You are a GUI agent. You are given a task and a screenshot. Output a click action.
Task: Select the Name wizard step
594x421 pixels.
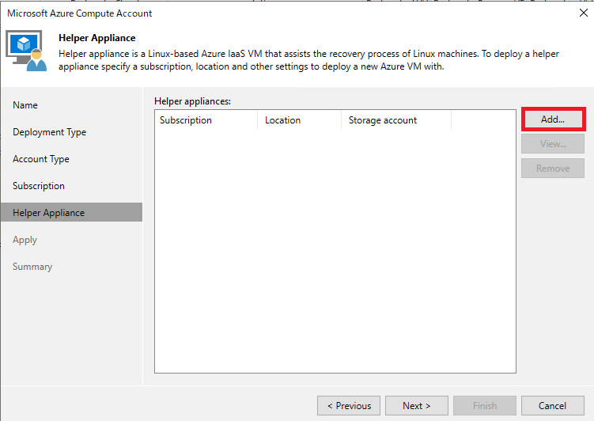coord(72,105)
